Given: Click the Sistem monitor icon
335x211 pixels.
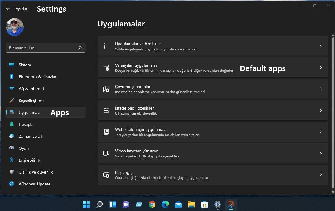Looking at the screenshot, I should [12, 65].
